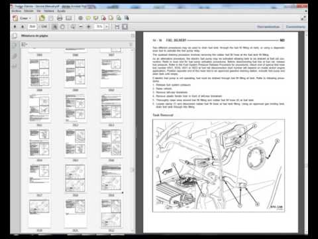Open the Ver menu
Screen dimensions: 318x239
[x=38, y=11]
